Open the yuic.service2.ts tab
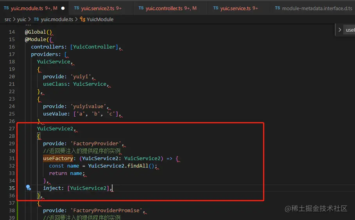The image size is (355, 220). tap(101, 8)
